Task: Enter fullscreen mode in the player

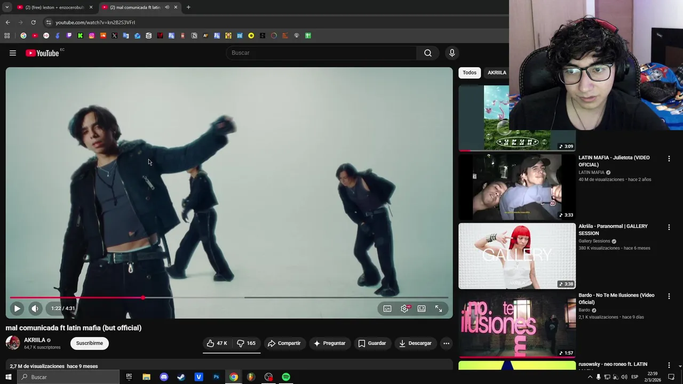Action: click(x=439, y=308)
